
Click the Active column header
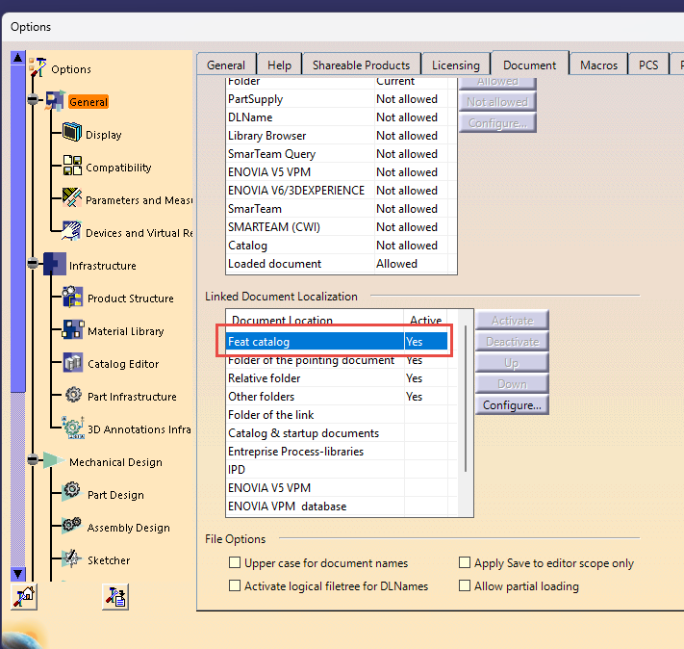click(426, 320)
